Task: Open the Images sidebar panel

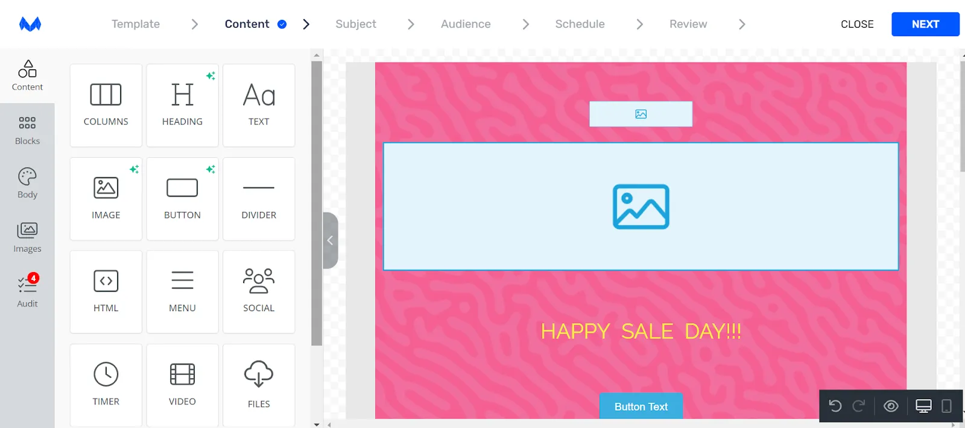Action: pos(27,238)
